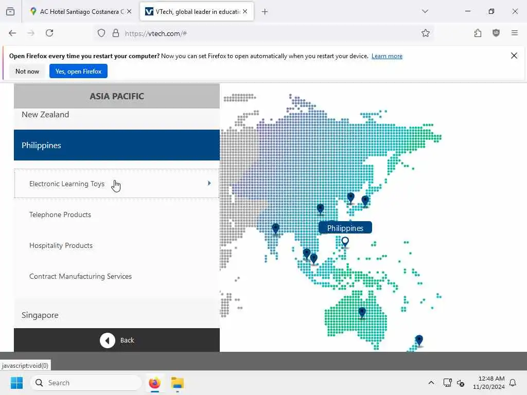Close the VTech tab
Screen dimensions: 527x395
click(245, 11)
